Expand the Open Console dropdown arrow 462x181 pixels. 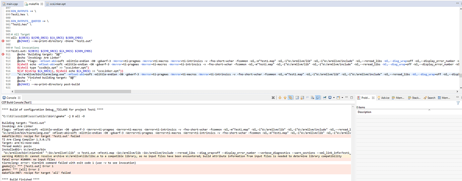(x=342, y=98)
